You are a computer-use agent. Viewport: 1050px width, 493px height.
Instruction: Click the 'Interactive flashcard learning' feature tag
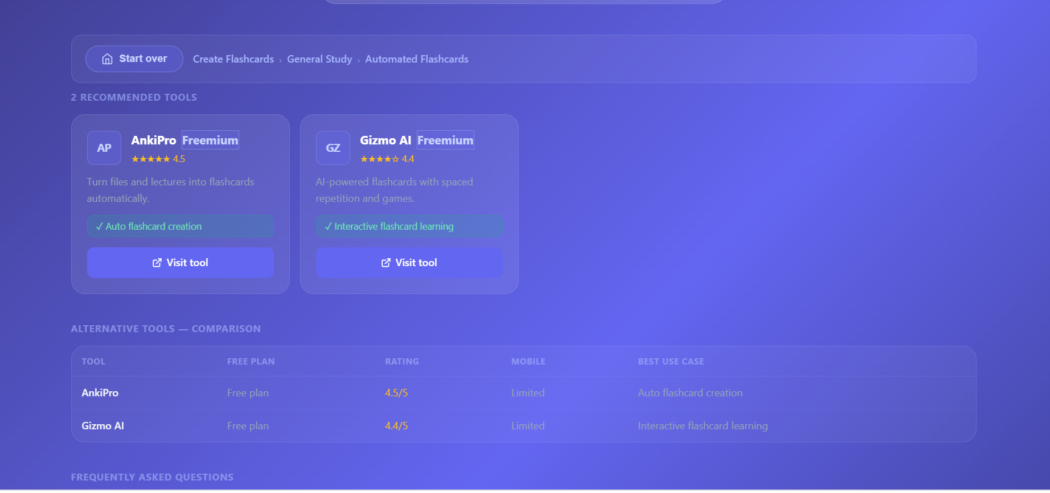click(x=409, y=226)
